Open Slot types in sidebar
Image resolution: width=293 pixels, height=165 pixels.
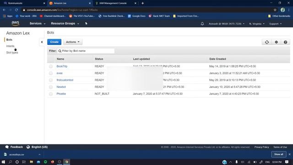[x=12, y=53]
